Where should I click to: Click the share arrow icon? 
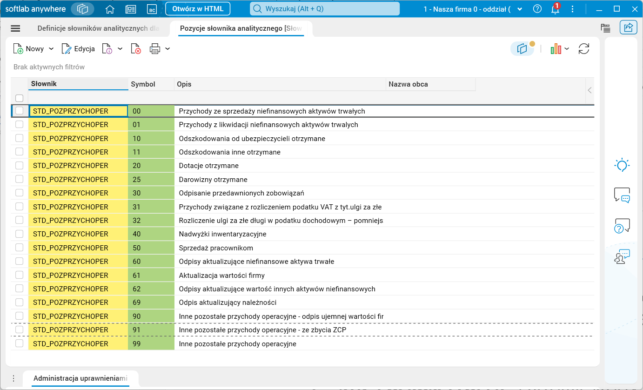[628, 28]
